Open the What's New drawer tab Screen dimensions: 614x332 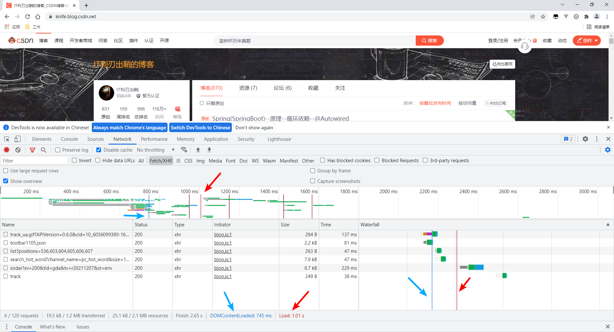pyautogui.click(x=52, y=327)
